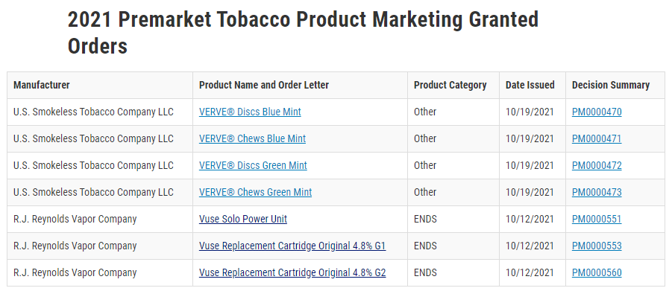672x291 pixels.
Task: Open VERVE® Discs Blue Mint order letter
Action: click(250, 112)
